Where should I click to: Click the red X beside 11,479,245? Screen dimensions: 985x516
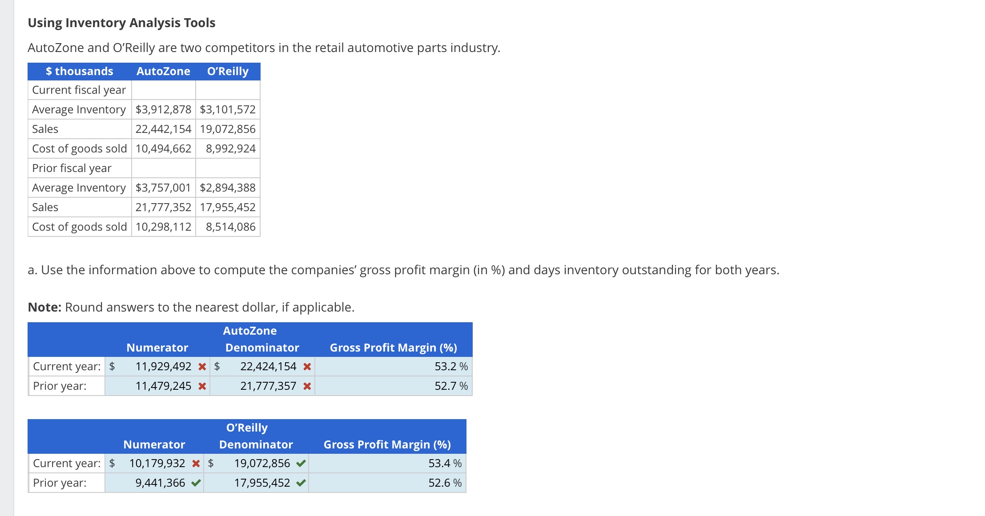202,386
